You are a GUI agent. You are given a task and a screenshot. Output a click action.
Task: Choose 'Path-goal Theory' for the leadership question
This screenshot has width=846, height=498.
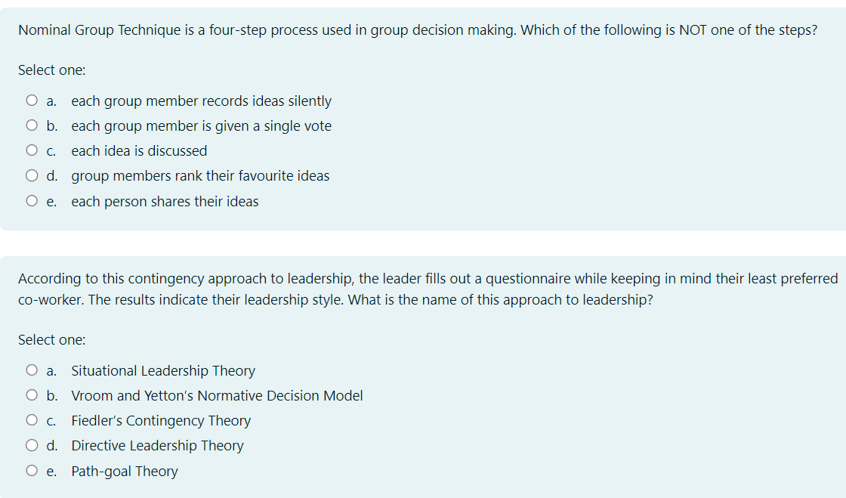[32, 469]
